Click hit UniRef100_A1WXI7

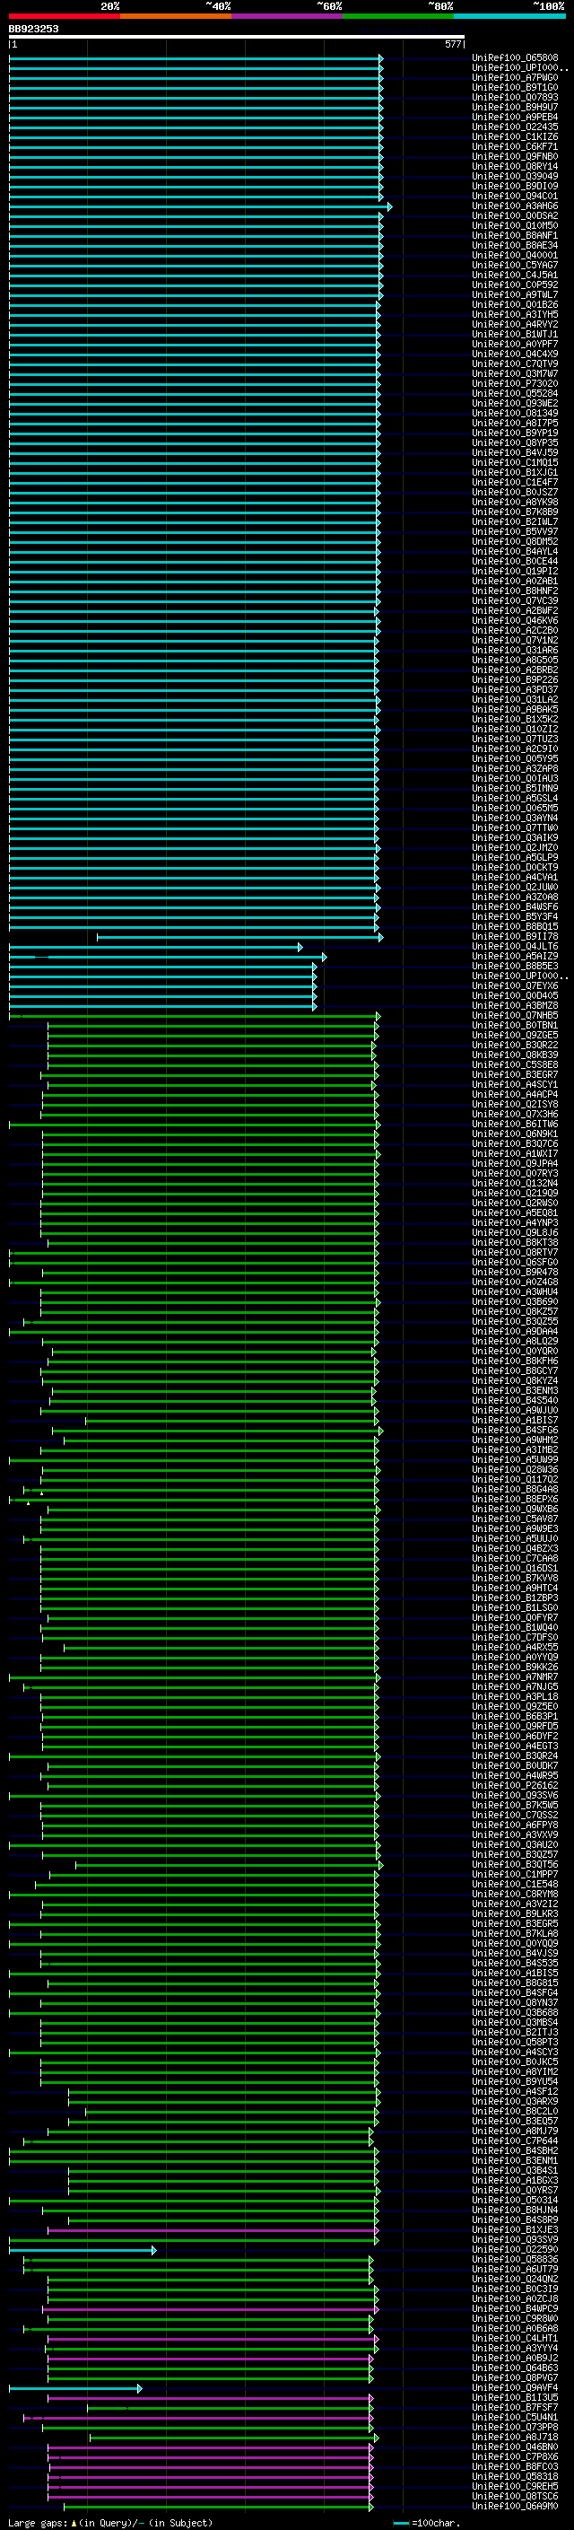(515, 1154)
